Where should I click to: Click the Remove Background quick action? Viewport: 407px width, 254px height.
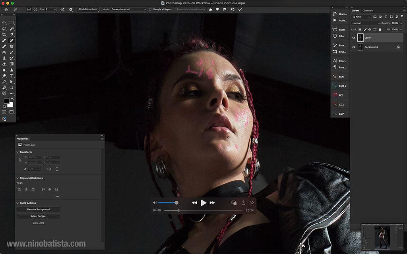(38, 209)
